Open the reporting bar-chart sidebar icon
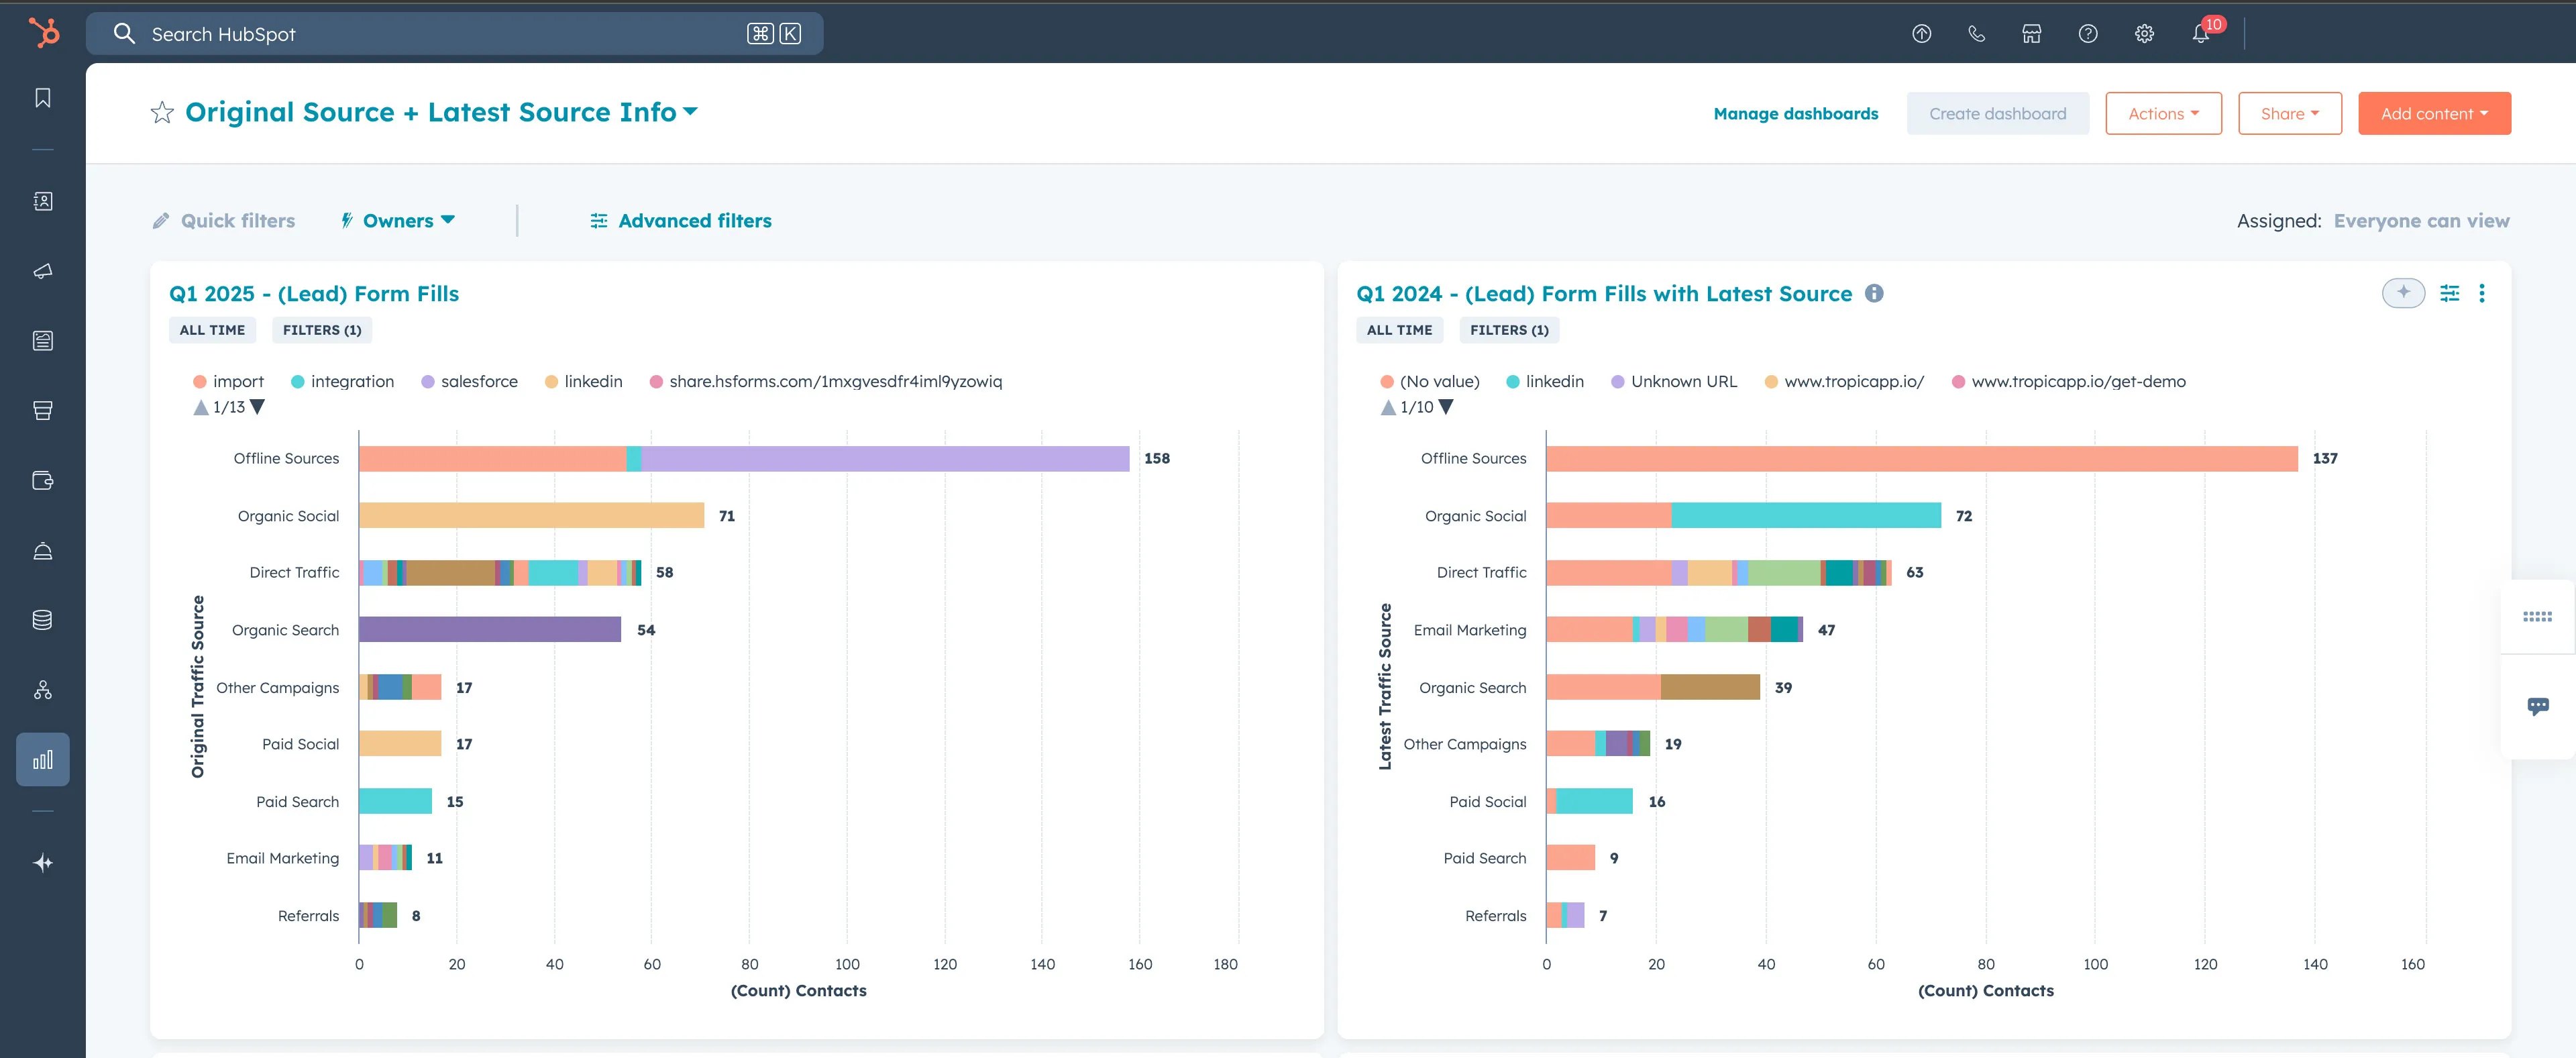This screenshot has height=1058, width=2576. click(43, 759)
